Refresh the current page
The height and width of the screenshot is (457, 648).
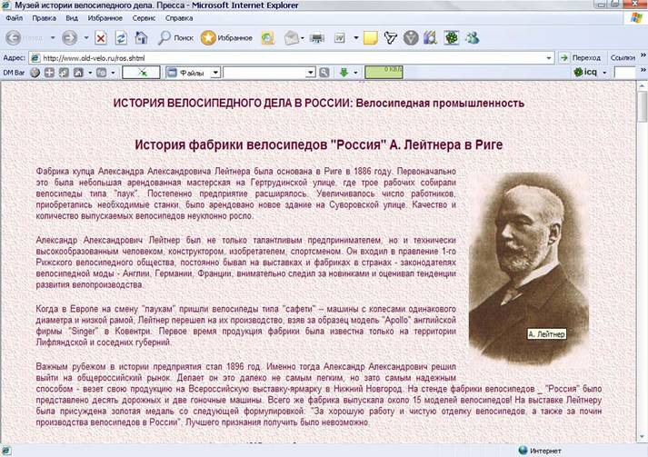pyautogui.click(x=121, y=38)
